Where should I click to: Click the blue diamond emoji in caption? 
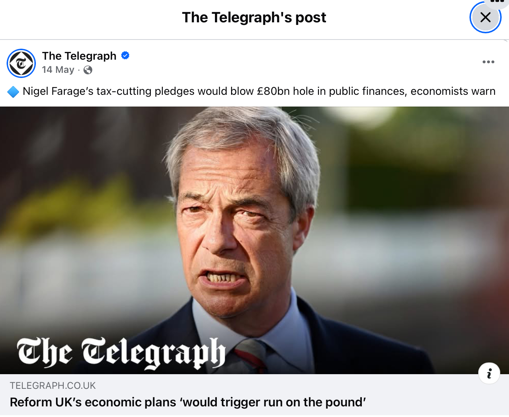pyautogui.click(x=13, y=92)
